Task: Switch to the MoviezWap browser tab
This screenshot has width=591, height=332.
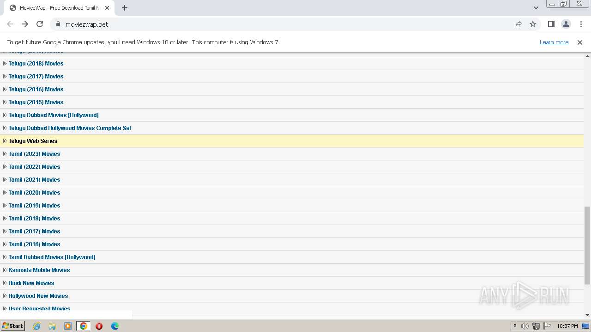Action: pyautogui.click(x=59, y=8)
